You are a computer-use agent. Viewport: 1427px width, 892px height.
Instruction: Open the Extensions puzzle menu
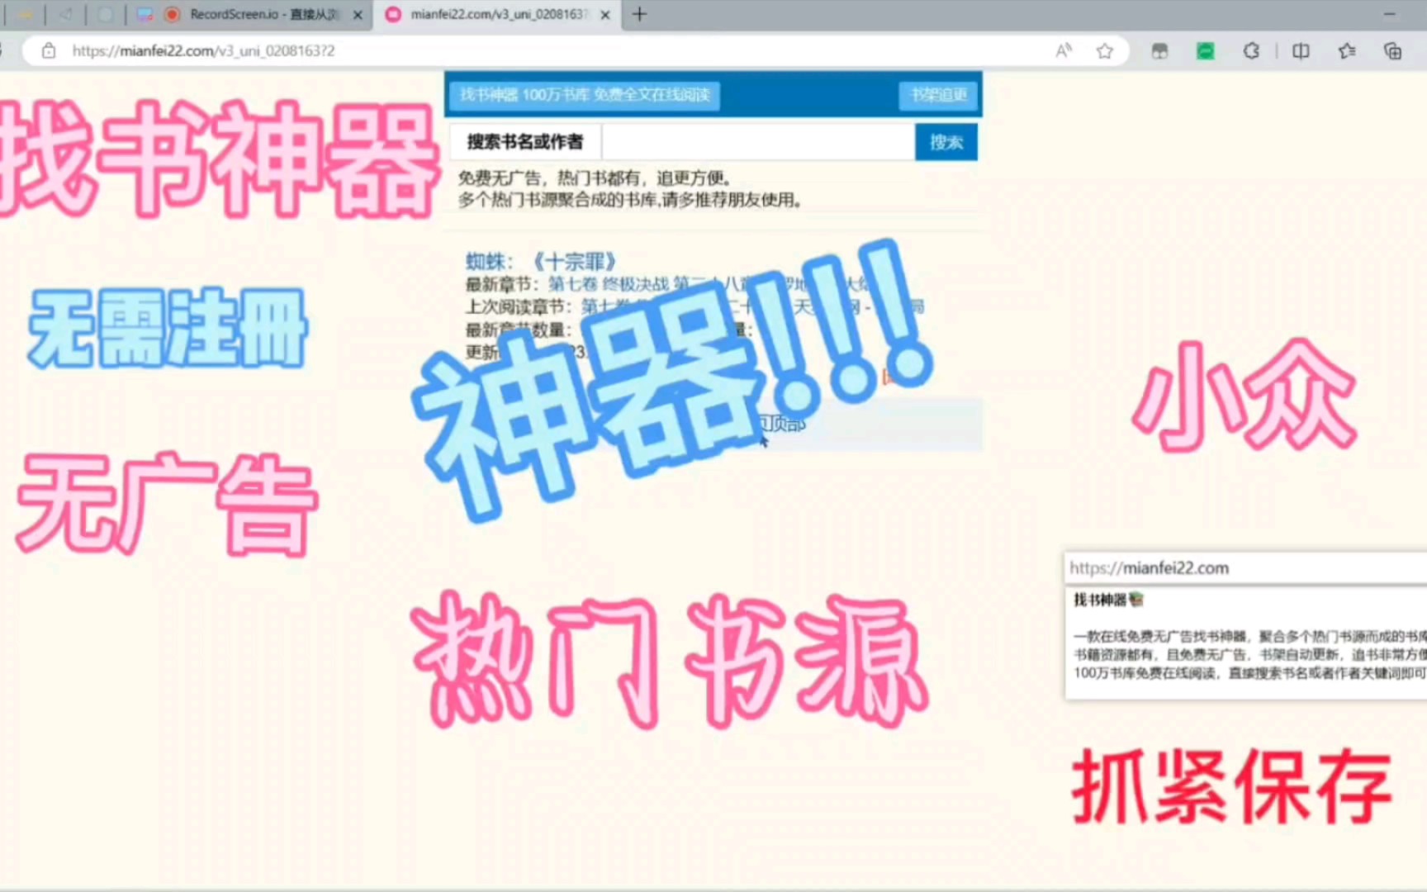point(1251,51)
